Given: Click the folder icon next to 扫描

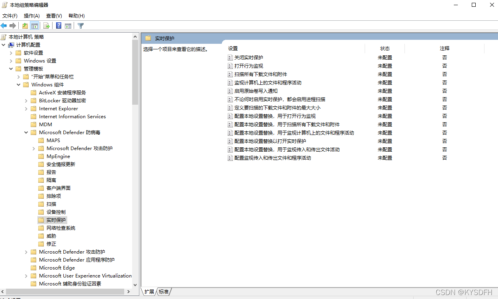Looking at the screenshot, I should point(41,204).
